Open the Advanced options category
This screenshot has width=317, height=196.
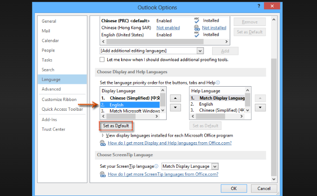[x=51, y=89]
